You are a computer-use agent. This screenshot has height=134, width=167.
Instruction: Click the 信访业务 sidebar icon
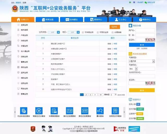(x=18, y=67)
